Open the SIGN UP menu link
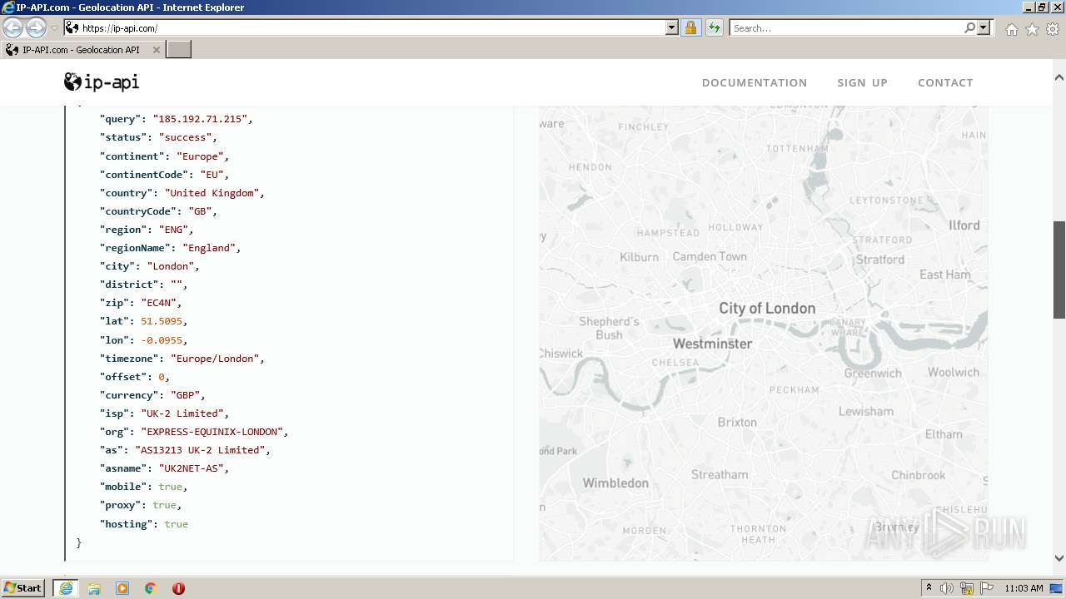This screenshot has width=1066, height=599. (862, 82)
